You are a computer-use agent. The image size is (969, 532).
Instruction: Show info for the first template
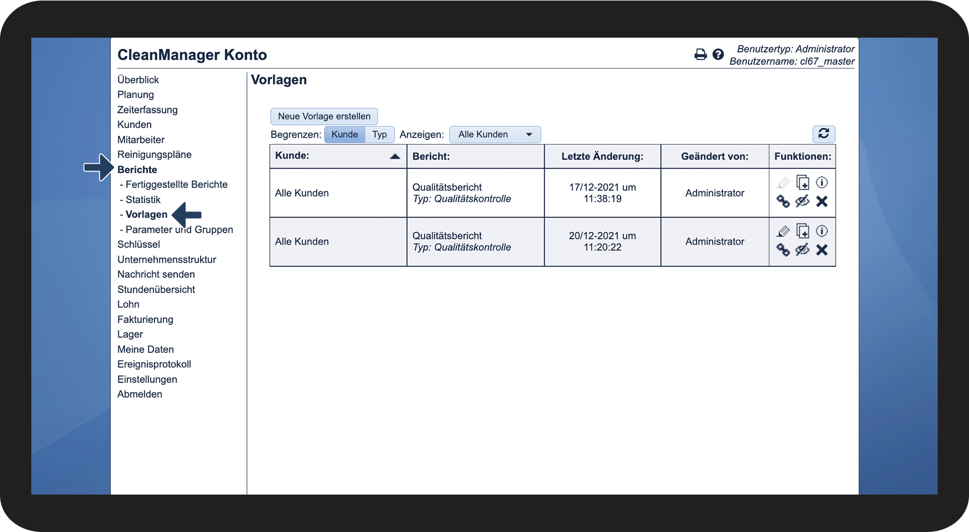click(x=821, y=182)
